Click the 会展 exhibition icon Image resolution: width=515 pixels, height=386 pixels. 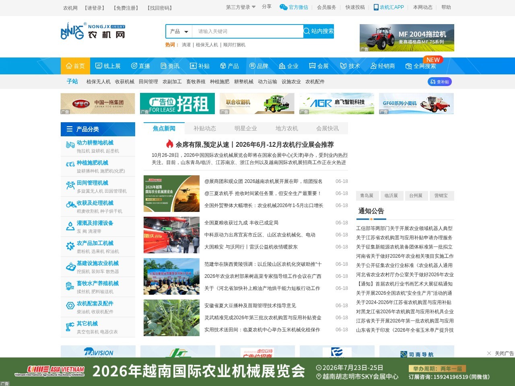(x=312, y=66)
